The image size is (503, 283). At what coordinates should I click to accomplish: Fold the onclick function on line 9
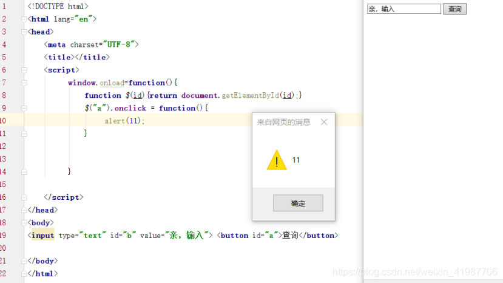[24, 108]
